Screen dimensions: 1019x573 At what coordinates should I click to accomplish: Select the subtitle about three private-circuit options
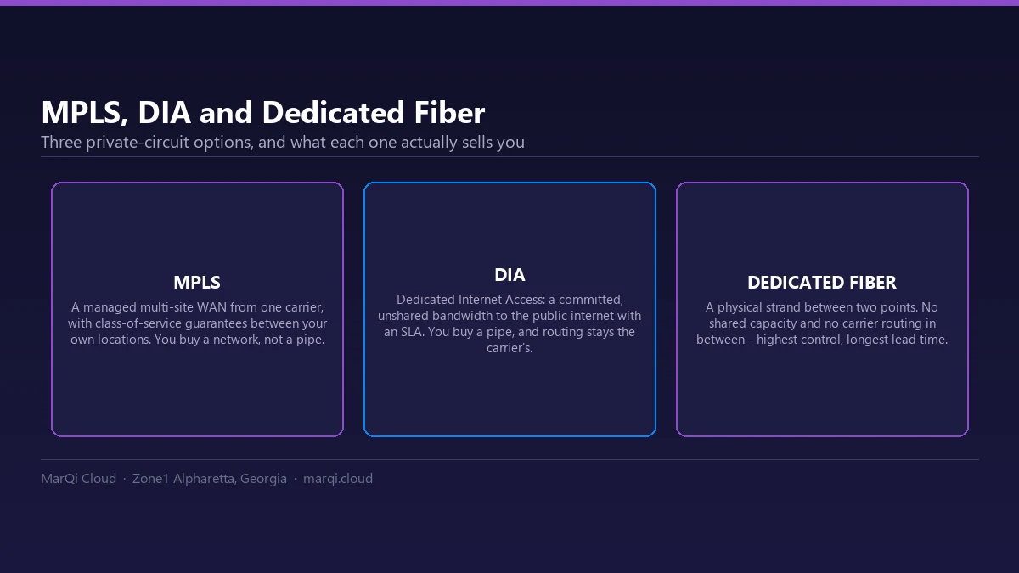click(x=283, y=142)
